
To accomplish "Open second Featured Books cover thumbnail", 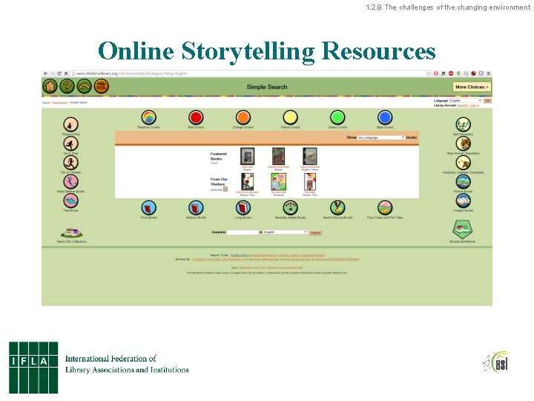I will [x=278, y=156].
